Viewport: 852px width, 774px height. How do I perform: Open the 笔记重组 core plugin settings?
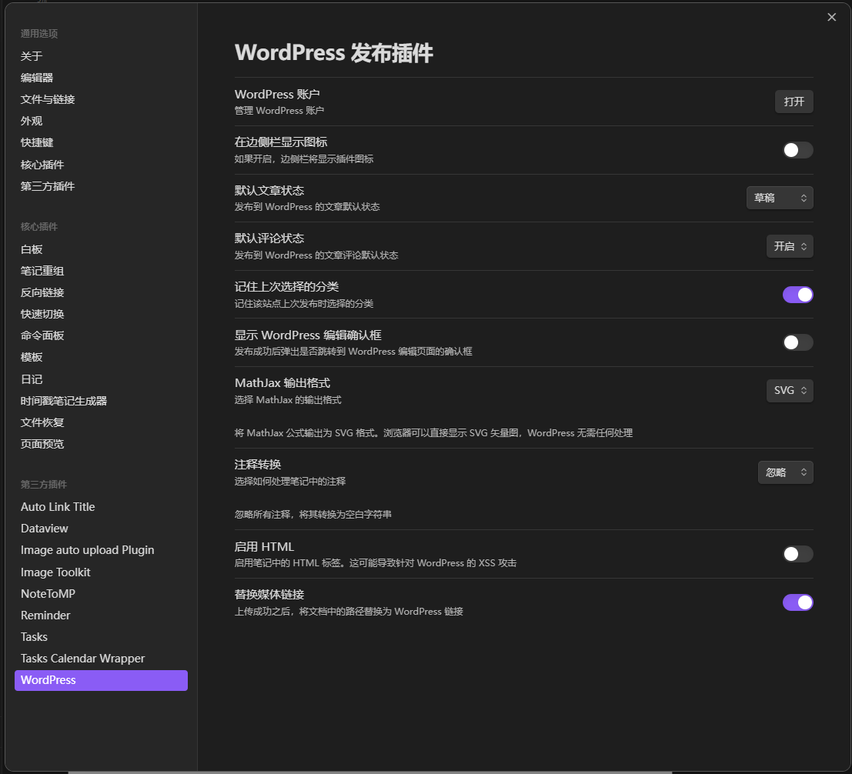101,271
